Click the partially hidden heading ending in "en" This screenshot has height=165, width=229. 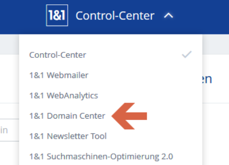207,79
